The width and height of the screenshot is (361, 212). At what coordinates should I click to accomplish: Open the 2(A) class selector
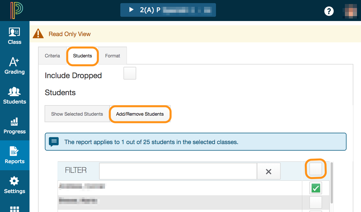tap(168, 10)
